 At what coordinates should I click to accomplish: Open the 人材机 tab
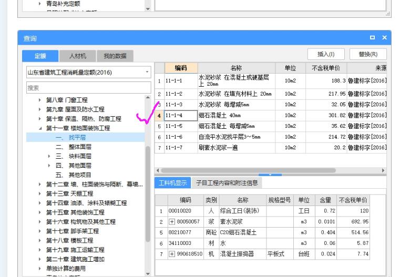[x=78, y=56]
